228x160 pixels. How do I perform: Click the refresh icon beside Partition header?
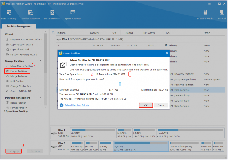[x=53, y=33]
